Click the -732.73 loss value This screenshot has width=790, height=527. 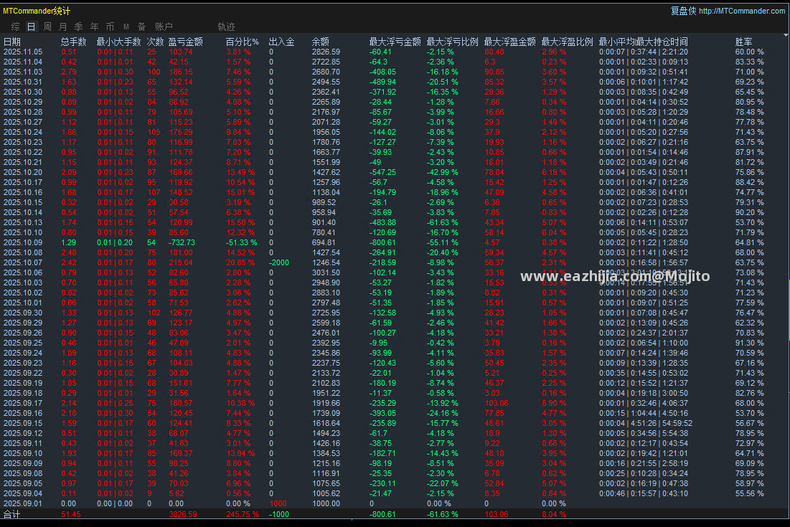coord(182,242)
